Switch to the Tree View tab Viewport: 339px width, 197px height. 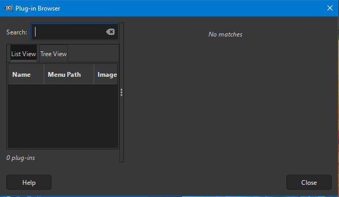(x=54, y=53)
